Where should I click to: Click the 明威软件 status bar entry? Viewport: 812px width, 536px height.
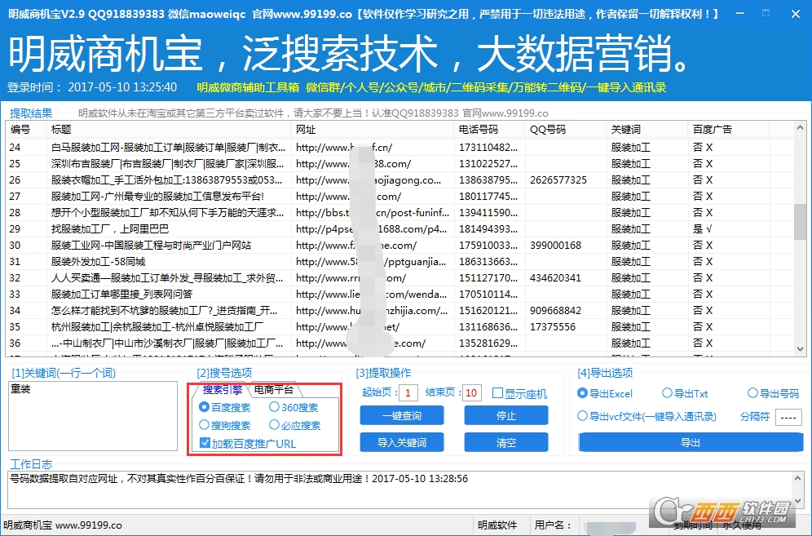(497, 525)
